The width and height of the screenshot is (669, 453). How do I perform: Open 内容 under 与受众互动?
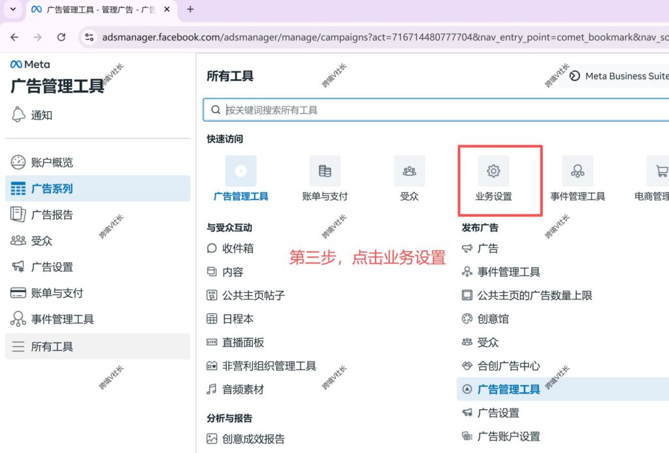point(225,272)
